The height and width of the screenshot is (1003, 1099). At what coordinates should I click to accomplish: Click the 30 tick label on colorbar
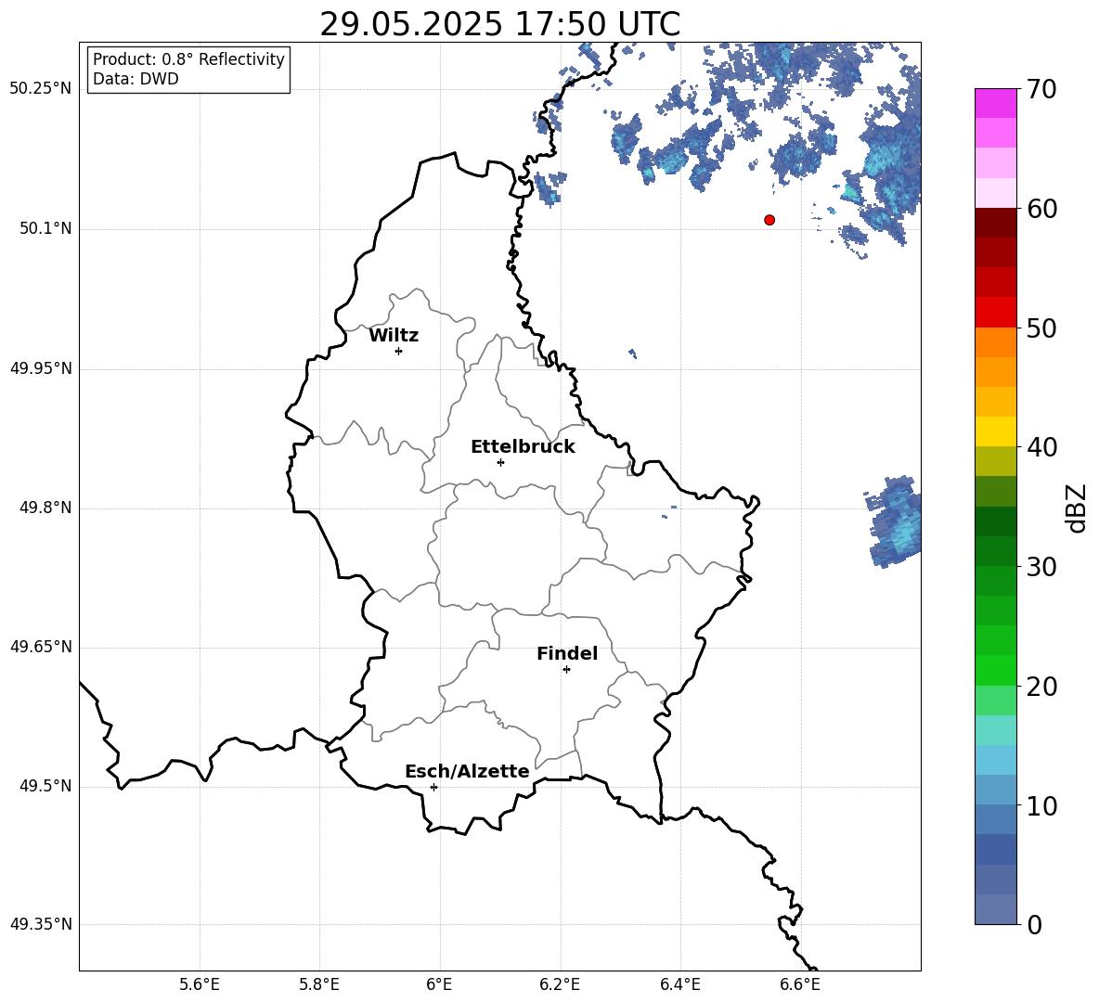pos(1041,567)
